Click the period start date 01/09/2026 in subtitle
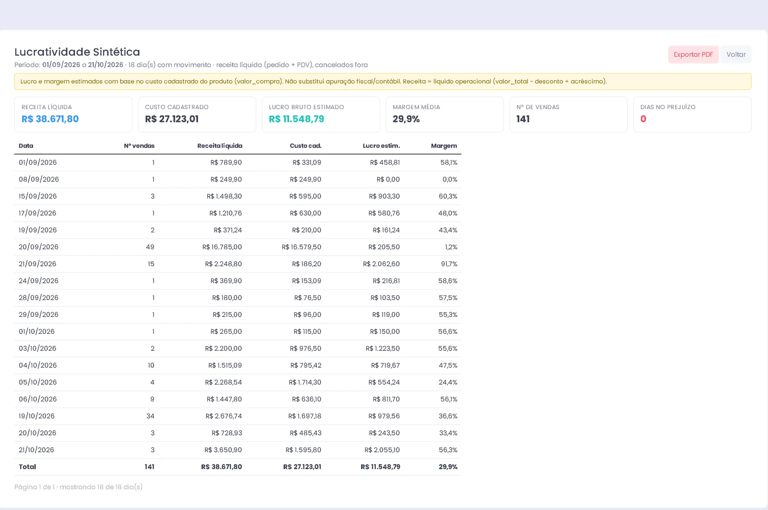This screenshot has height=510, width=768. click(x=61, y=65)
